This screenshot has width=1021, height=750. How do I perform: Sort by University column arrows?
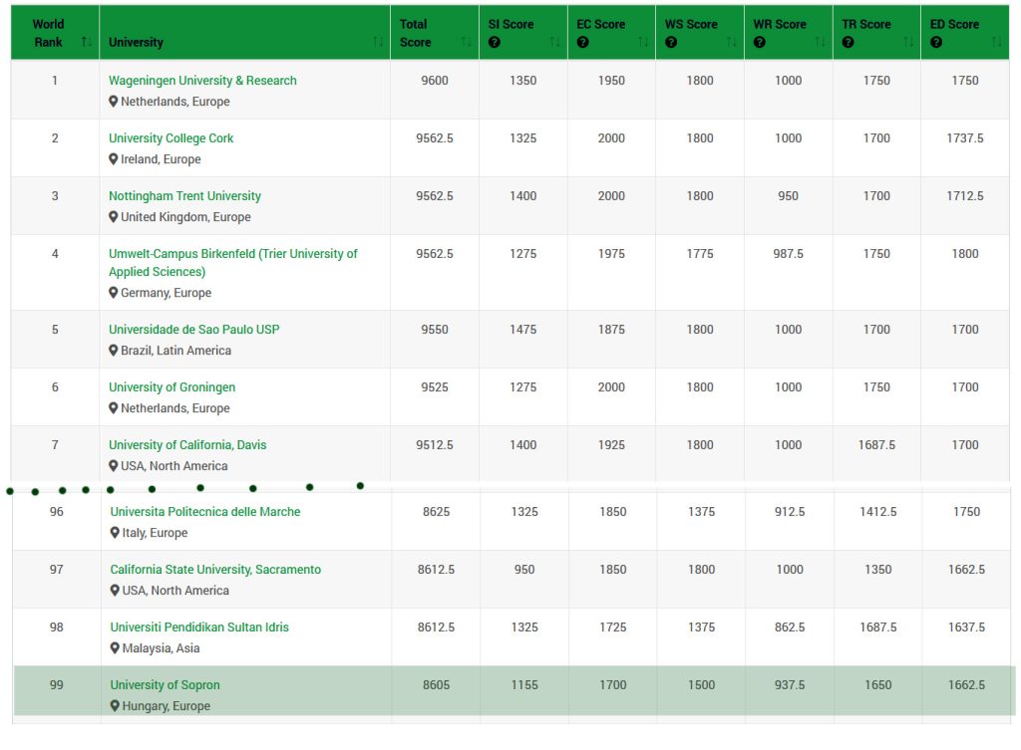click(x=378, y=42)
